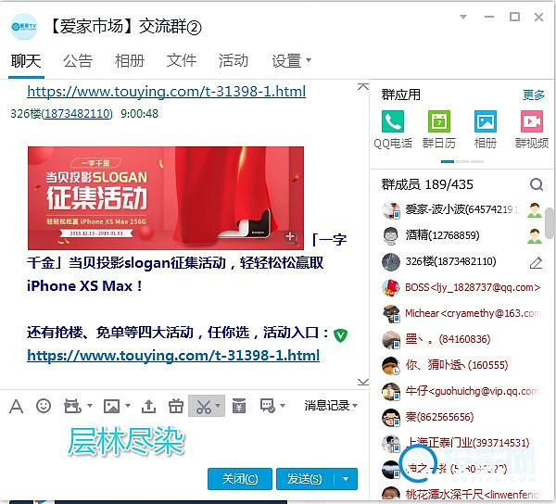Screen dimensions: 556x504
Task: Select member BOSS<ljy_1828737@qq.com>
Action: point(461,287)
